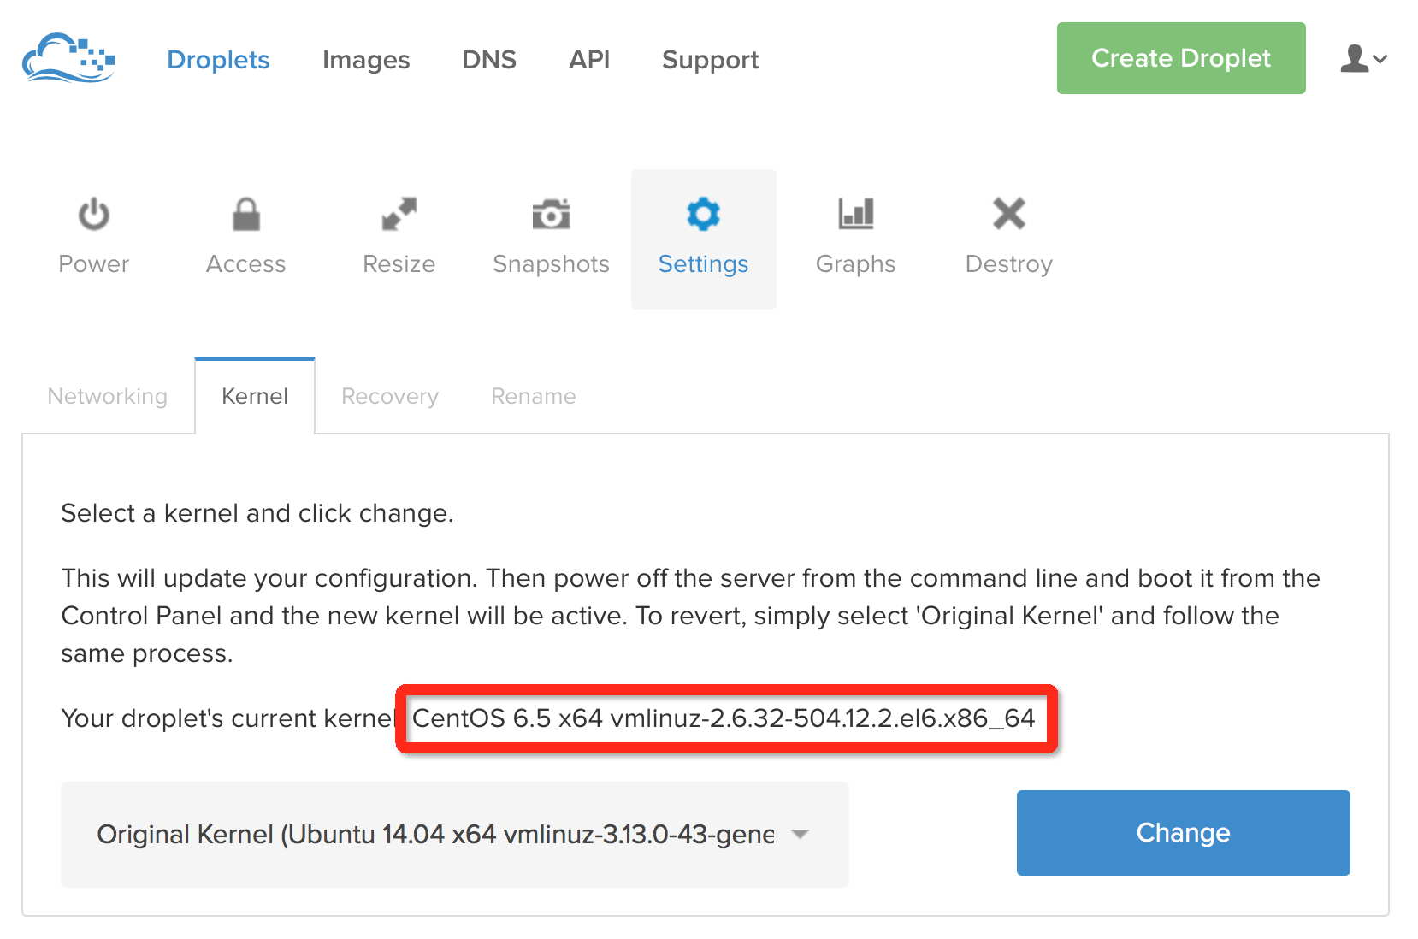Click the dropdown arrow beside Original Kernel

click(x=800, y=834)
